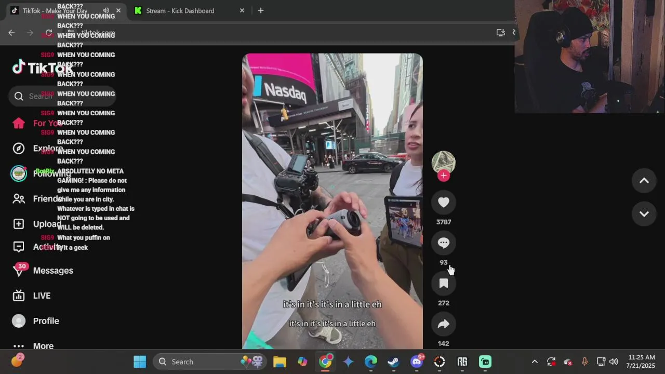Image resolution: width=665 pixels, height=374 pixels.
Task: Go to the previous video with up chevron
Action: pos(644,181)
